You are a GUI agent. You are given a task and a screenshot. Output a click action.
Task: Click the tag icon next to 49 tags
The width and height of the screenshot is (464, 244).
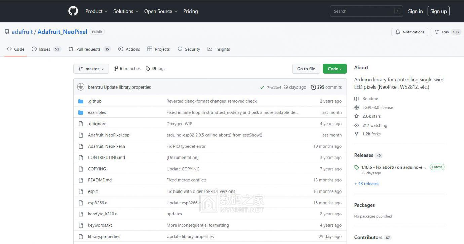(x=148, y=69)
